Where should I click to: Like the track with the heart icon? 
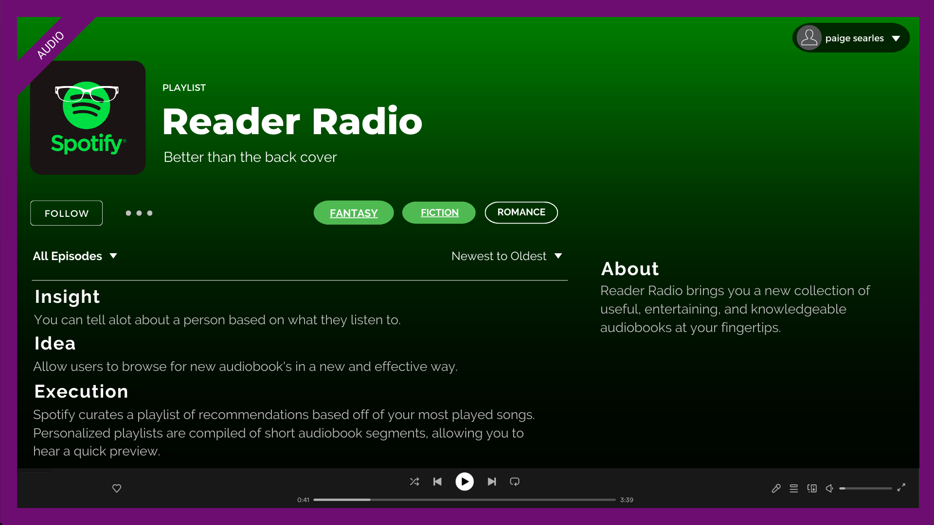point(117,489)
